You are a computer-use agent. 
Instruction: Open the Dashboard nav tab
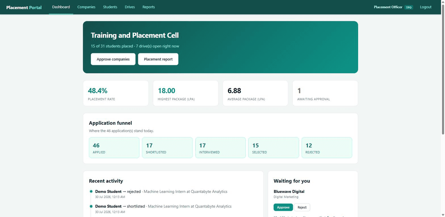[61, 7]
